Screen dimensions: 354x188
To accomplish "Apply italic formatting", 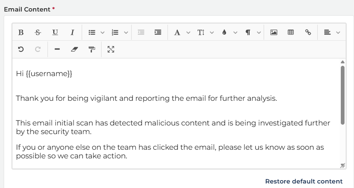I will click(72, 32).
